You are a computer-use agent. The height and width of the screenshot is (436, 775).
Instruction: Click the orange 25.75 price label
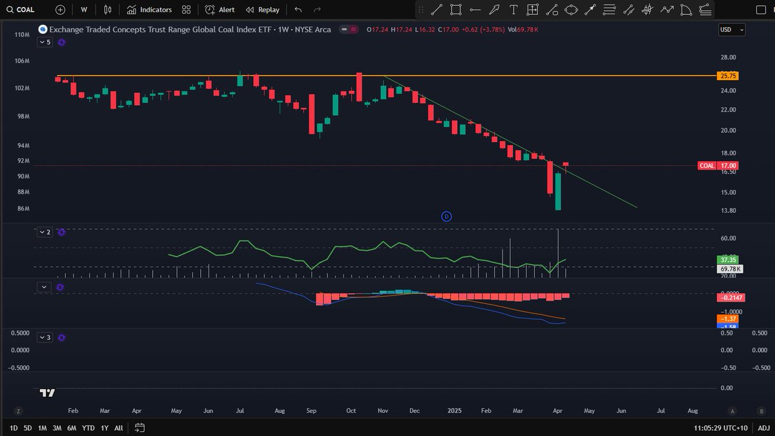[728, 76]
